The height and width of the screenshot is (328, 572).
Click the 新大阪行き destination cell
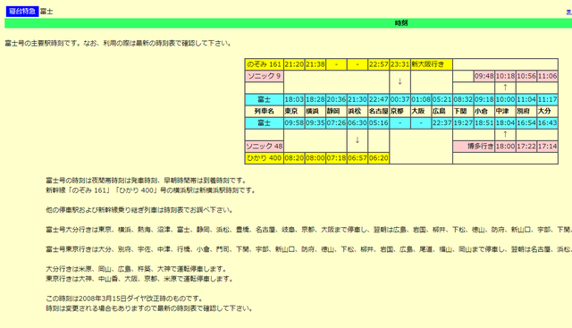click(x=432, y=64)
